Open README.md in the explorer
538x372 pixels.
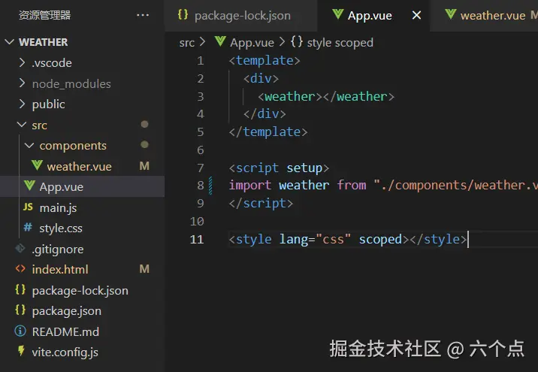pos(65,332)
